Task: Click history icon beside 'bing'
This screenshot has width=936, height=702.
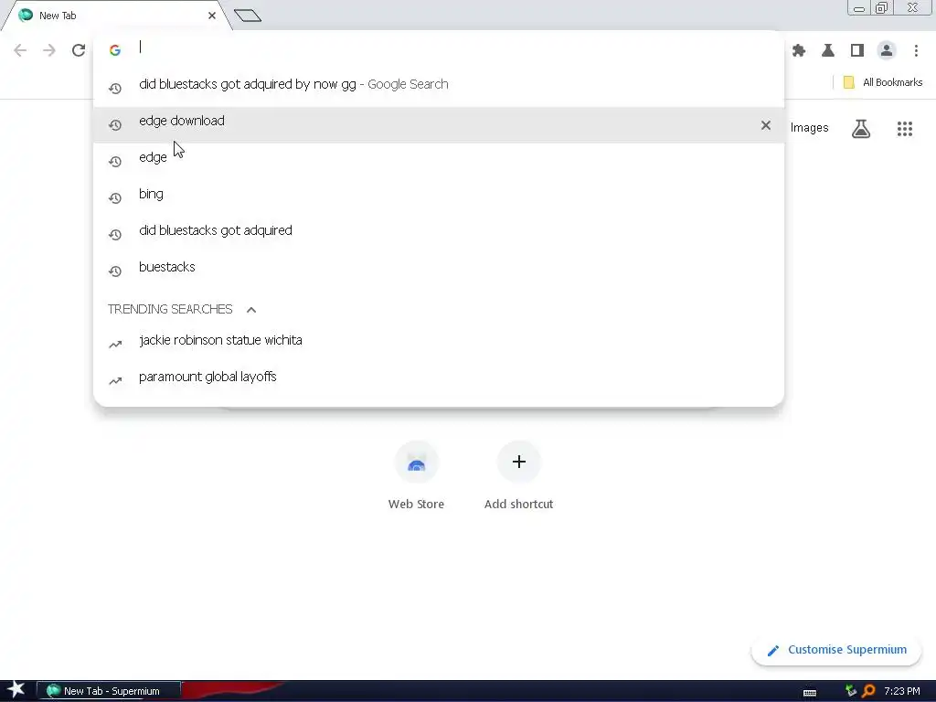Action: click(115, 198)
